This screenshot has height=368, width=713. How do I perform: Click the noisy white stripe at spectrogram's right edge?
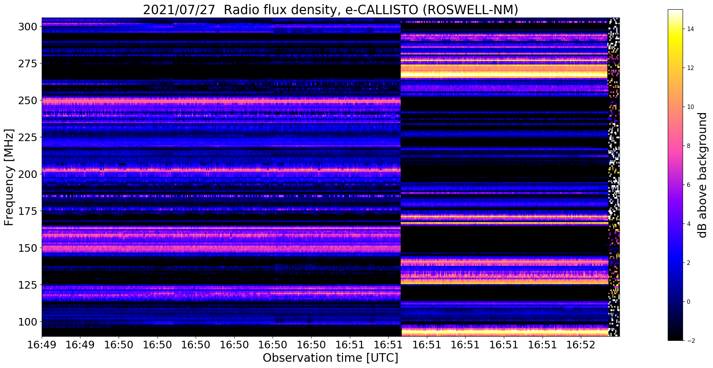tap(614, 177)
